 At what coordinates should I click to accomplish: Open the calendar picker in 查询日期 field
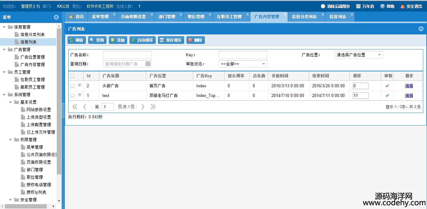[x=148, y=64]
